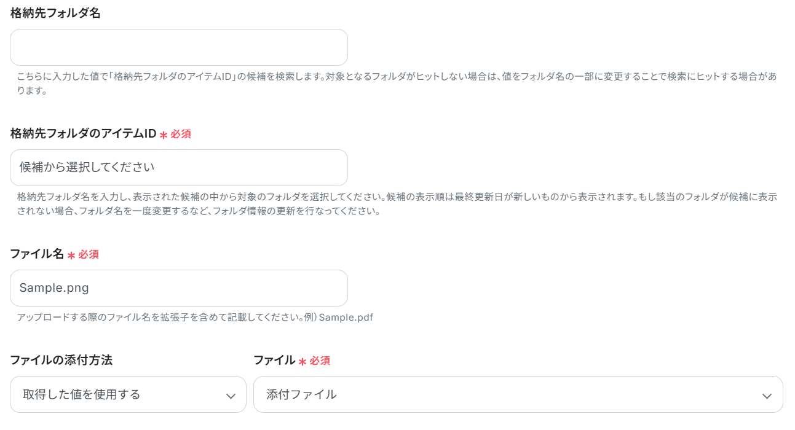Click the red asterisk beside ファイル名

71,255
